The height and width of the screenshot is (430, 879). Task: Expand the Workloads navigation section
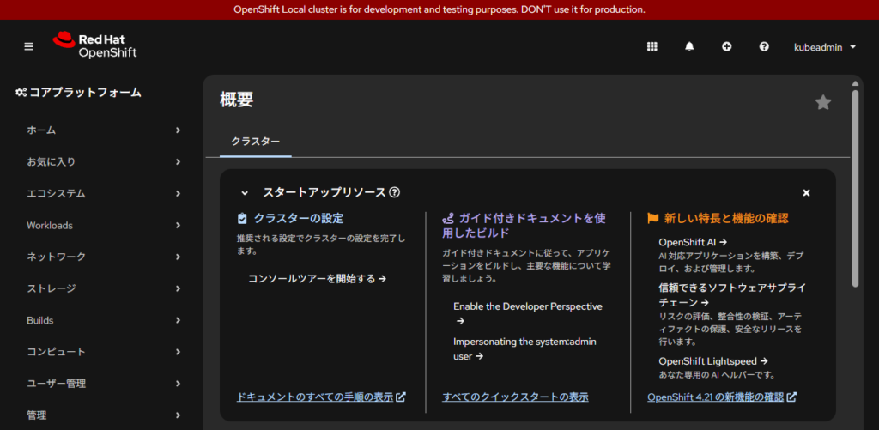[103, 226]
